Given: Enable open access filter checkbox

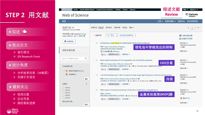Looking at the screenshot, I should [64, 74].
